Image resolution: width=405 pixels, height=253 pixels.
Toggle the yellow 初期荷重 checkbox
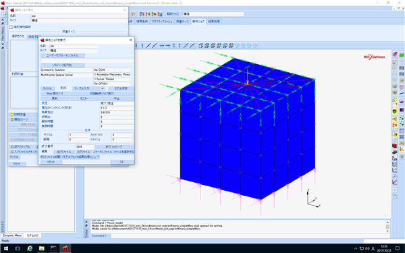point(12,115)
